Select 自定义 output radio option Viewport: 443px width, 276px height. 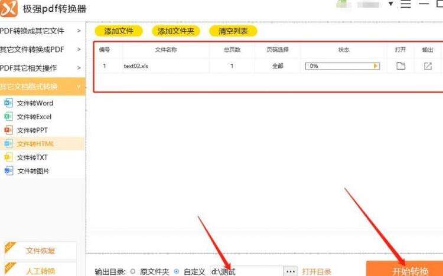click(177, 271)
